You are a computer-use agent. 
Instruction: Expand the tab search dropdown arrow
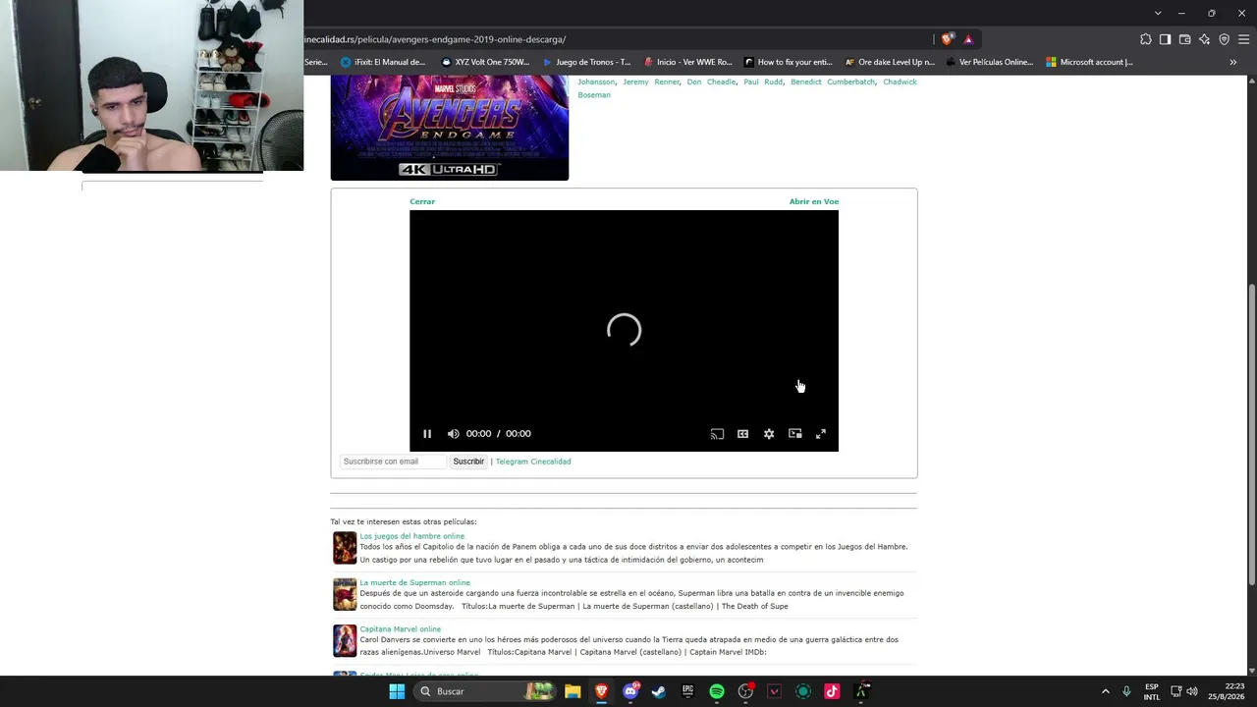pos(1158,13)
